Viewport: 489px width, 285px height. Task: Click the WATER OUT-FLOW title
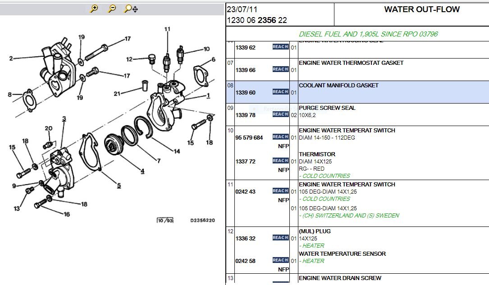(422, 9)
